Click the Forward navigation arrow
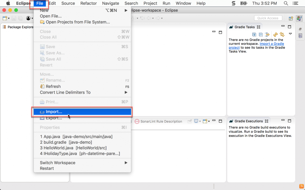 [x=158, y=18]
